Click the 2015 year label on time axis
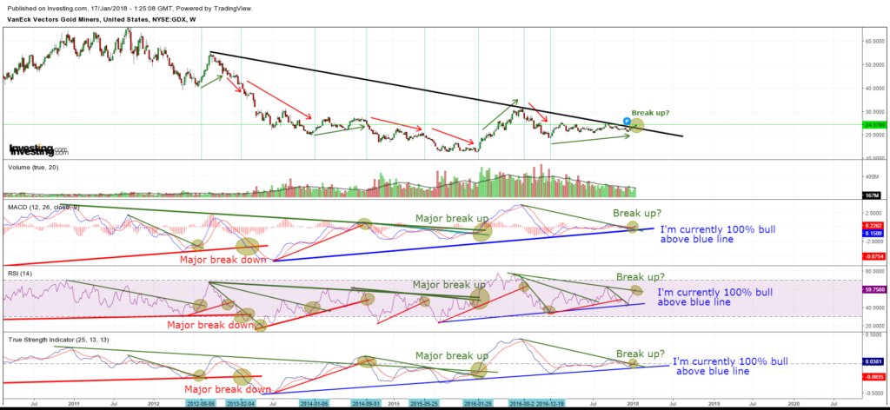890x410 pixels. point(394,403)
